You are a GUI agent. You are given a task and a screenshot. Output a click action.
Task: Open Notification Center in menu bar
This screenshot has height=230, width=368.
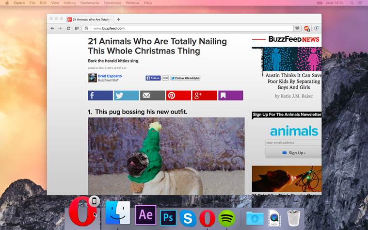point(360,3)
